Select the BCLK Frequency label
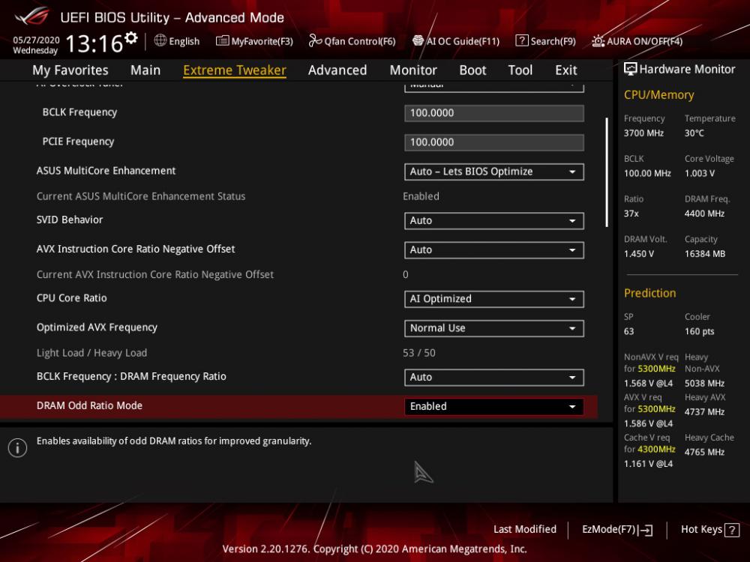This screenshot has width=750, height=562. pos(80,112)
